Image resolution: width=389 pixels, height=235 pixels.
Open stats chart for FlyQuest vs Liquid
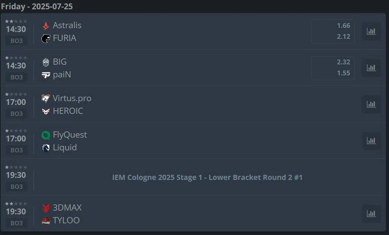(x=371, y=141)
